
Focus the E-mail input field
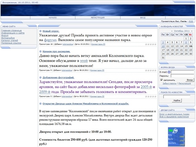tap(182, 72)
